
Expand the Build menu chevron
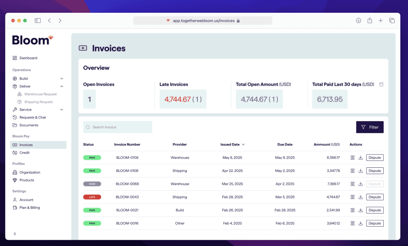[62, 79]
